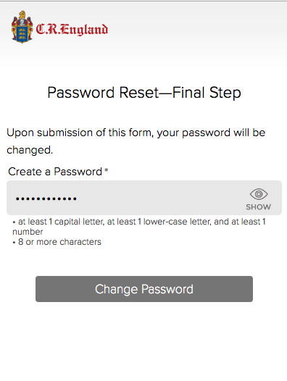Click the masked password dots in the field
Image resolution: width=287 pixels, height=381 pixels.
(x=46, y=198)
